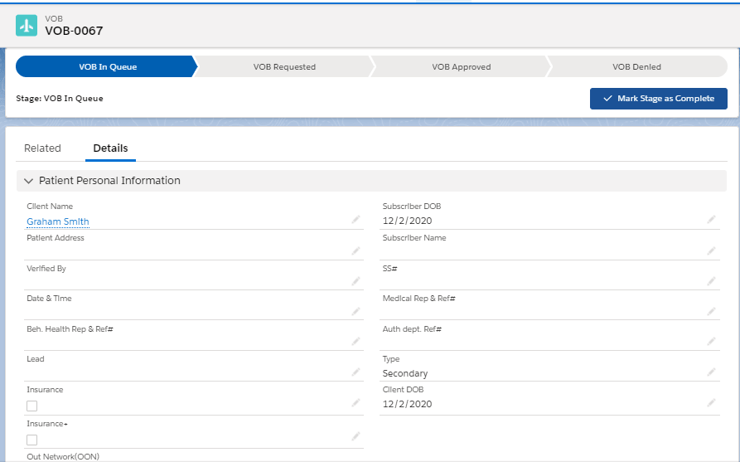
Task: Edit the Patient Address field pencil
Action: (x=355, y=250)
